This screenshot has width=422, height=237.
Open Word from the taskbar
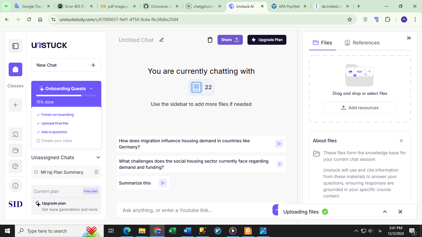(x=187, y=231)
